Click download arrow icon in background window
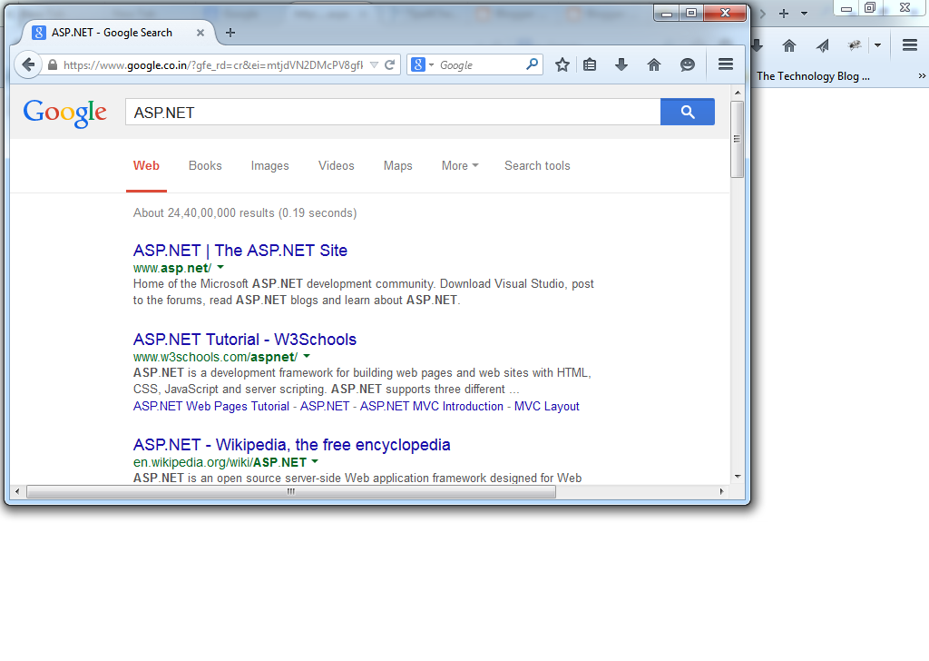 click(x=758, y=45)
